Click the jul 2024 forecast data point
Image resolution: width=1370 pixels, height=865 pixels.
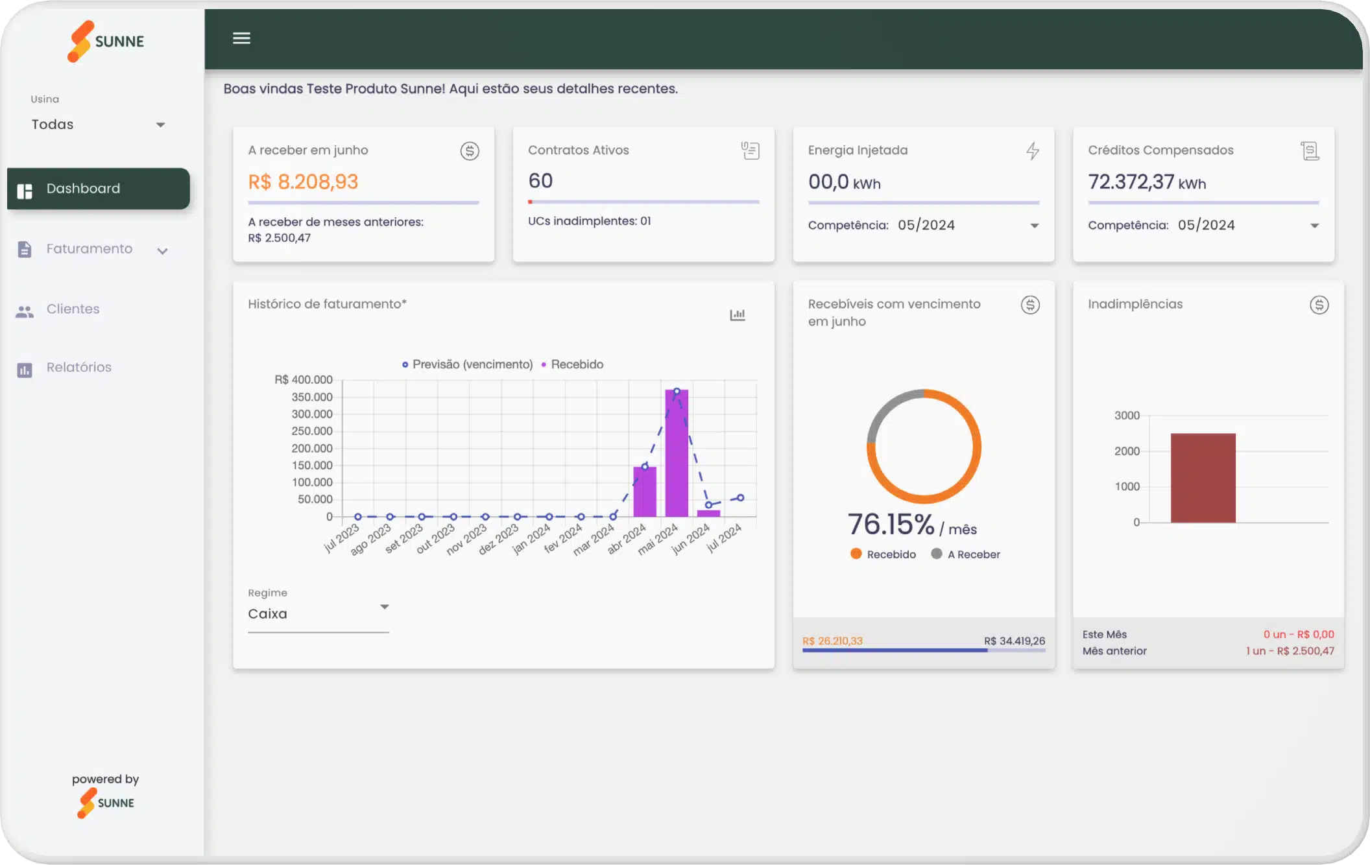click(x=740, y=498)
